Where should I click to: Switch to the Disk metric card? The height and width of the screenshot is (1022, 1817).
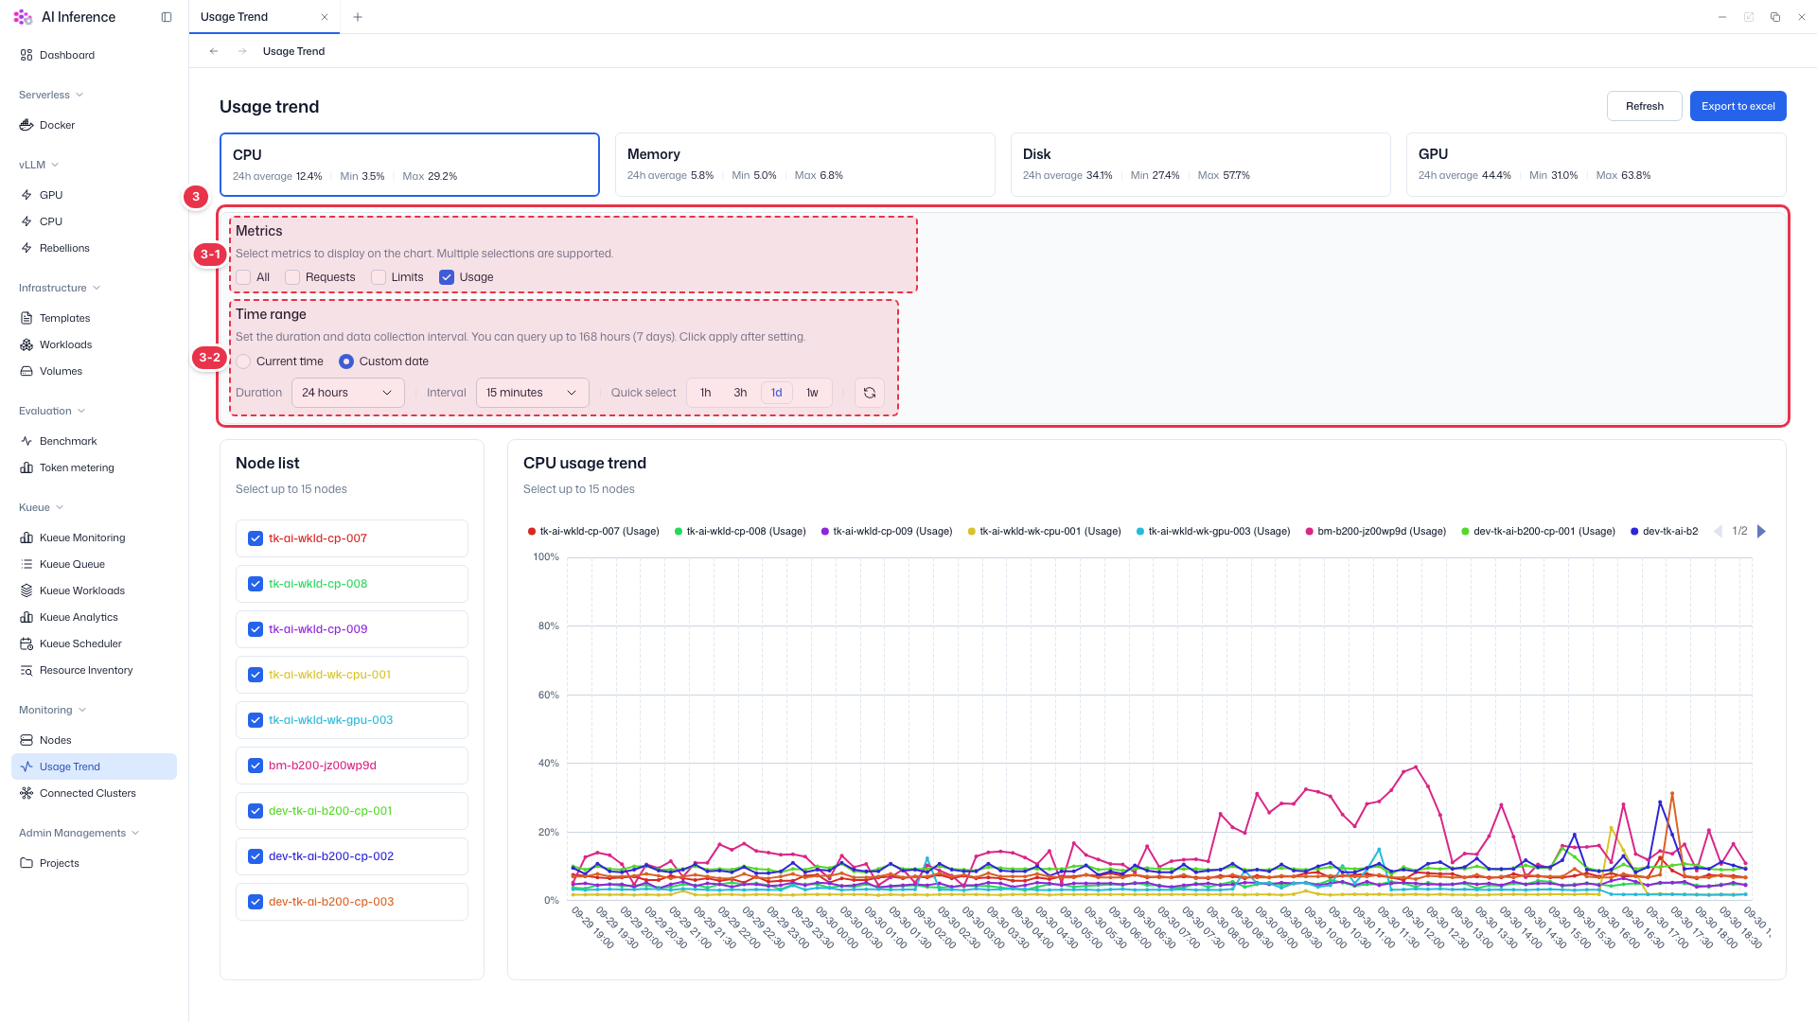(1200, 165)
